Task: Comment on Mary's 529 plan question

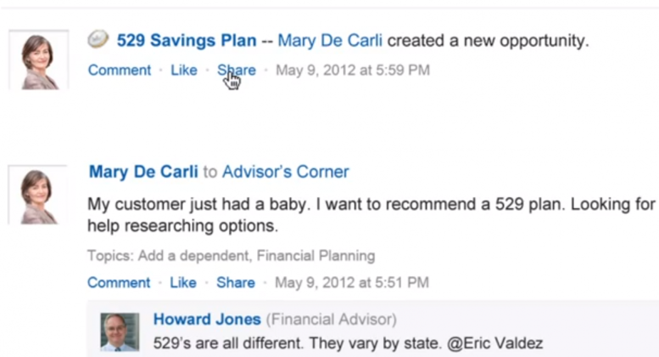Action: pos(119,282)
